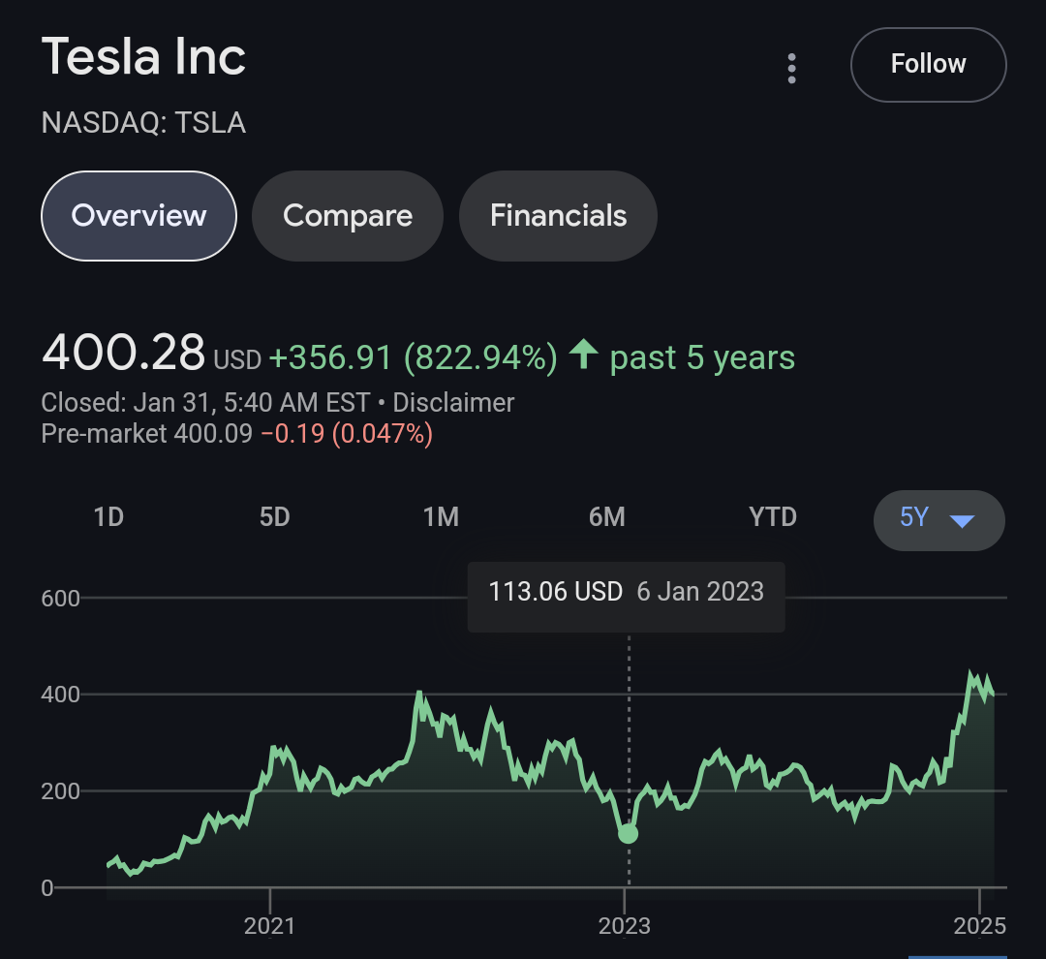Choose the YTD time range

pos(773,517)
